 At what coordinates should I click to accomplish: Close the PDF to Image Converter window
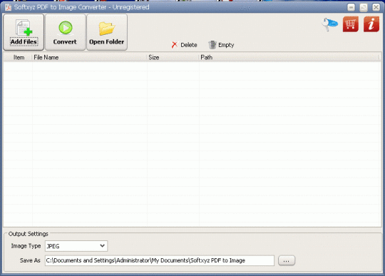tap(376, 7)
